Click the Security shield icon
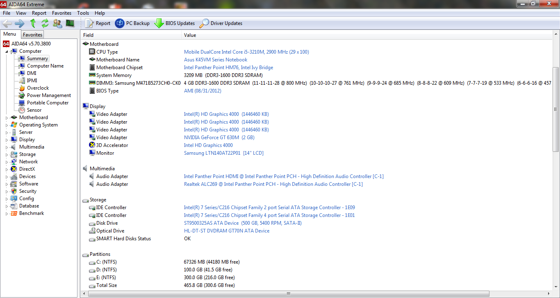This screenshot has width=560, height=298. pyautogui.click(x=14, y=191)
